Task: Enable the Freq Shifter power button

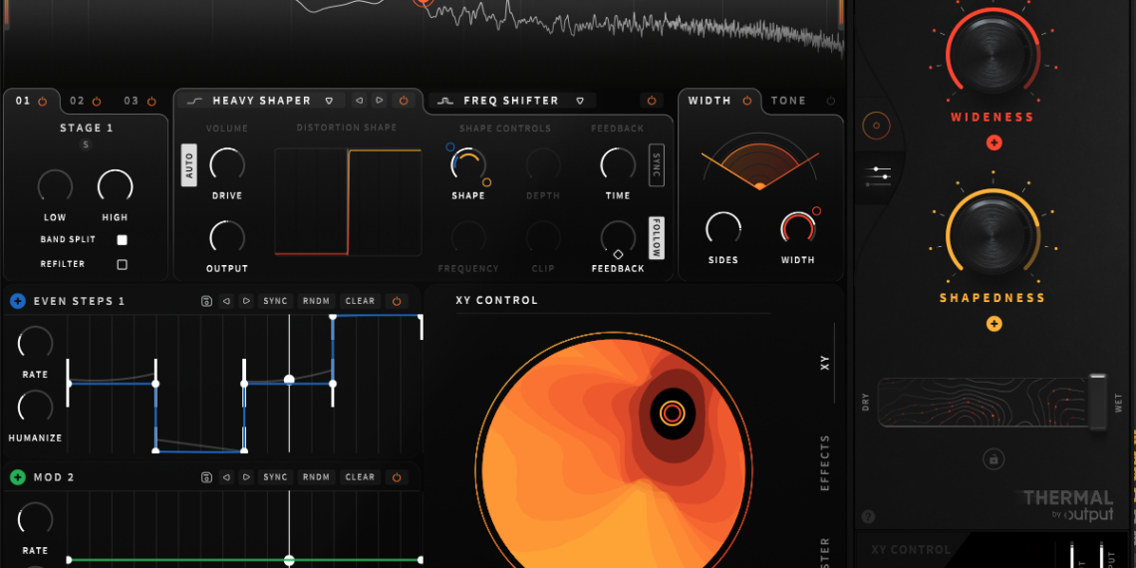Action: tap(652, 101)
